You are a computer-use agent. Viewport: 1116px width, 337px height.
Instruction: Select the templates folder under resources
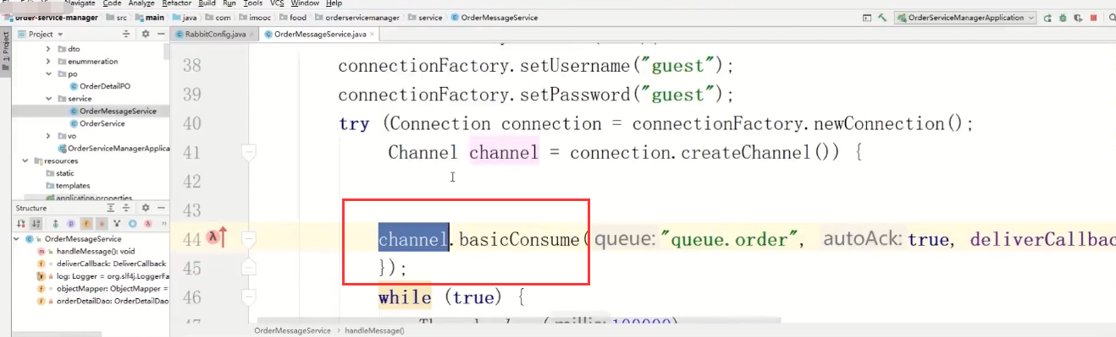coord(67,185)
